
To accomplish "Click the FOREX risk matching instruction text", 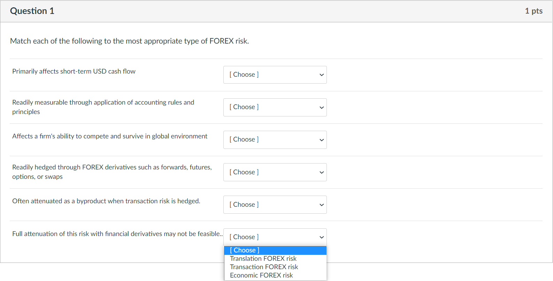I will (130, 41).
